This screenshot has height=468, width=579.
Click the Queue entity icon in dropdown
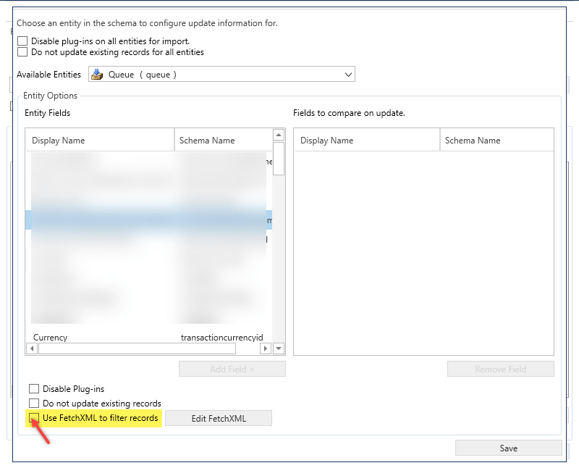97,75
